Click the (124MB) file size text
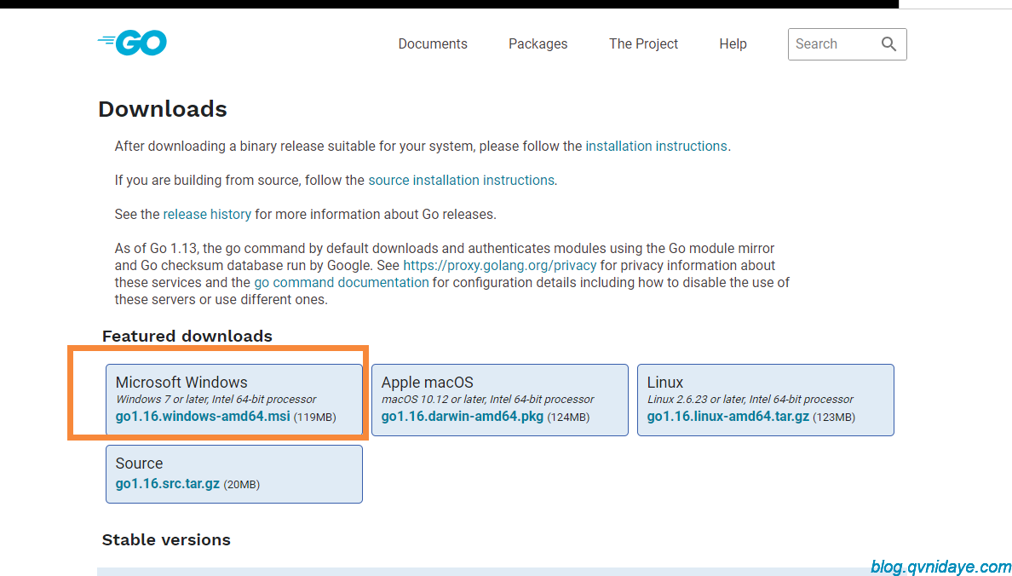This screenshot has height=576, width=1012. (568, 418)
